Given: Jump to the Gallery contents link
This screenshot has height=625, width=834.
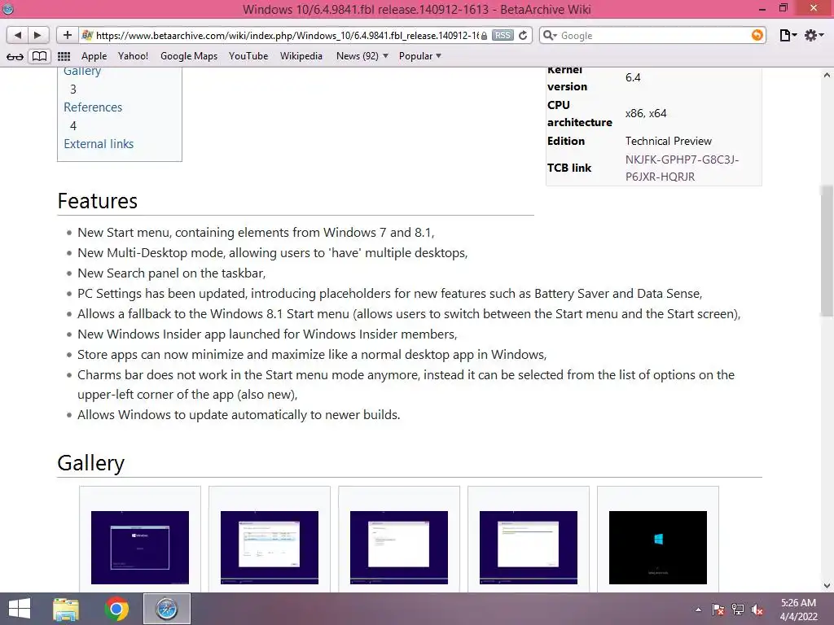Looking at the screenshot, I should [x=82, y=72].
